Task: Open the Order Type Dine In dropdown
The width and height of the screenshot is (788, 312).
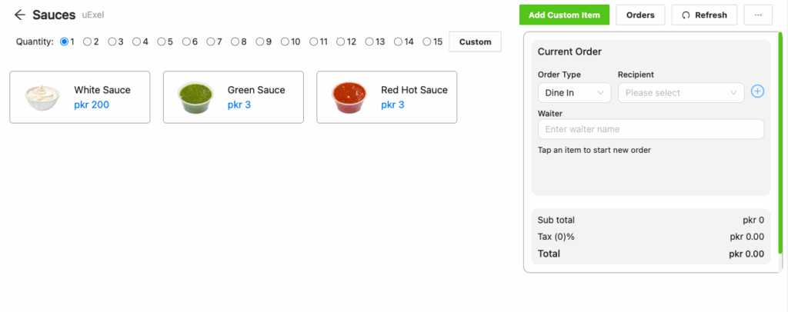Action: [574, 93]
